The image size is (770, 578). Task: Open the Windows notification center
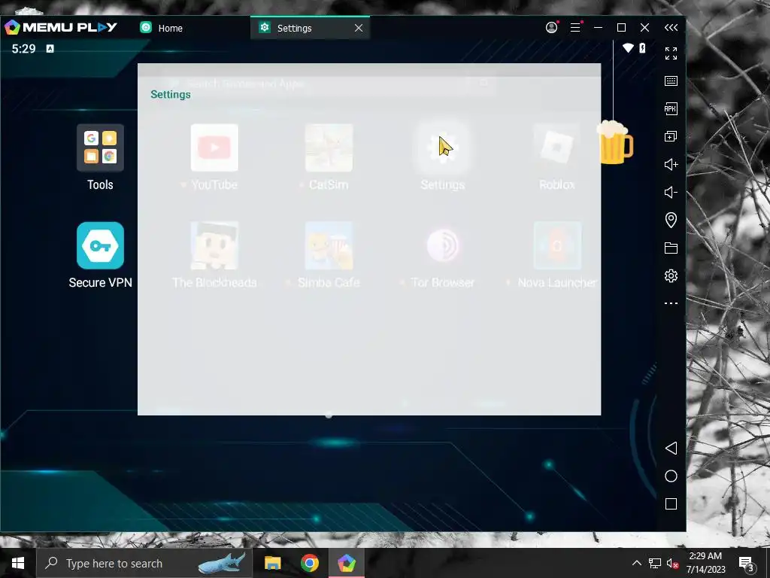[x=746, y=563]
